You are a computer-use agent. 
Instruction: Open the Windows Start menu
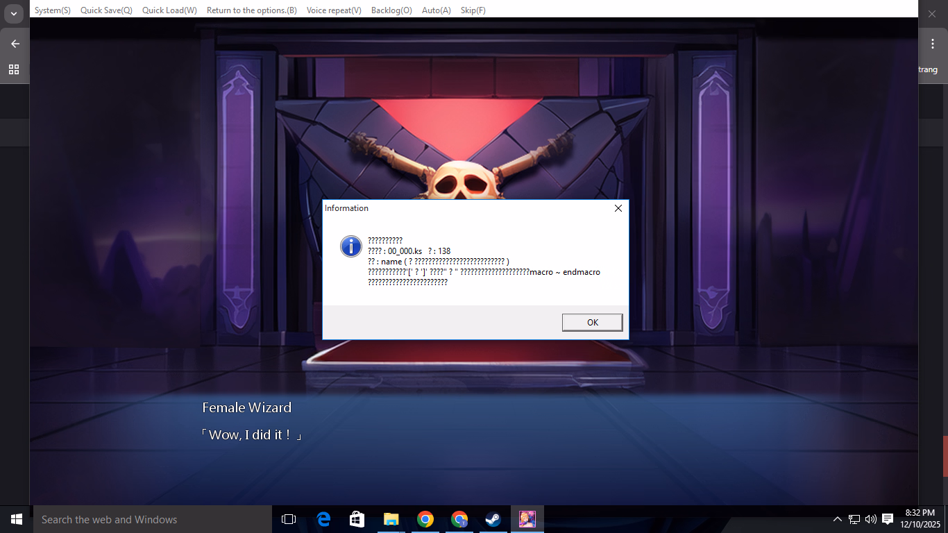pyautogui.click(x=17, y=519)
